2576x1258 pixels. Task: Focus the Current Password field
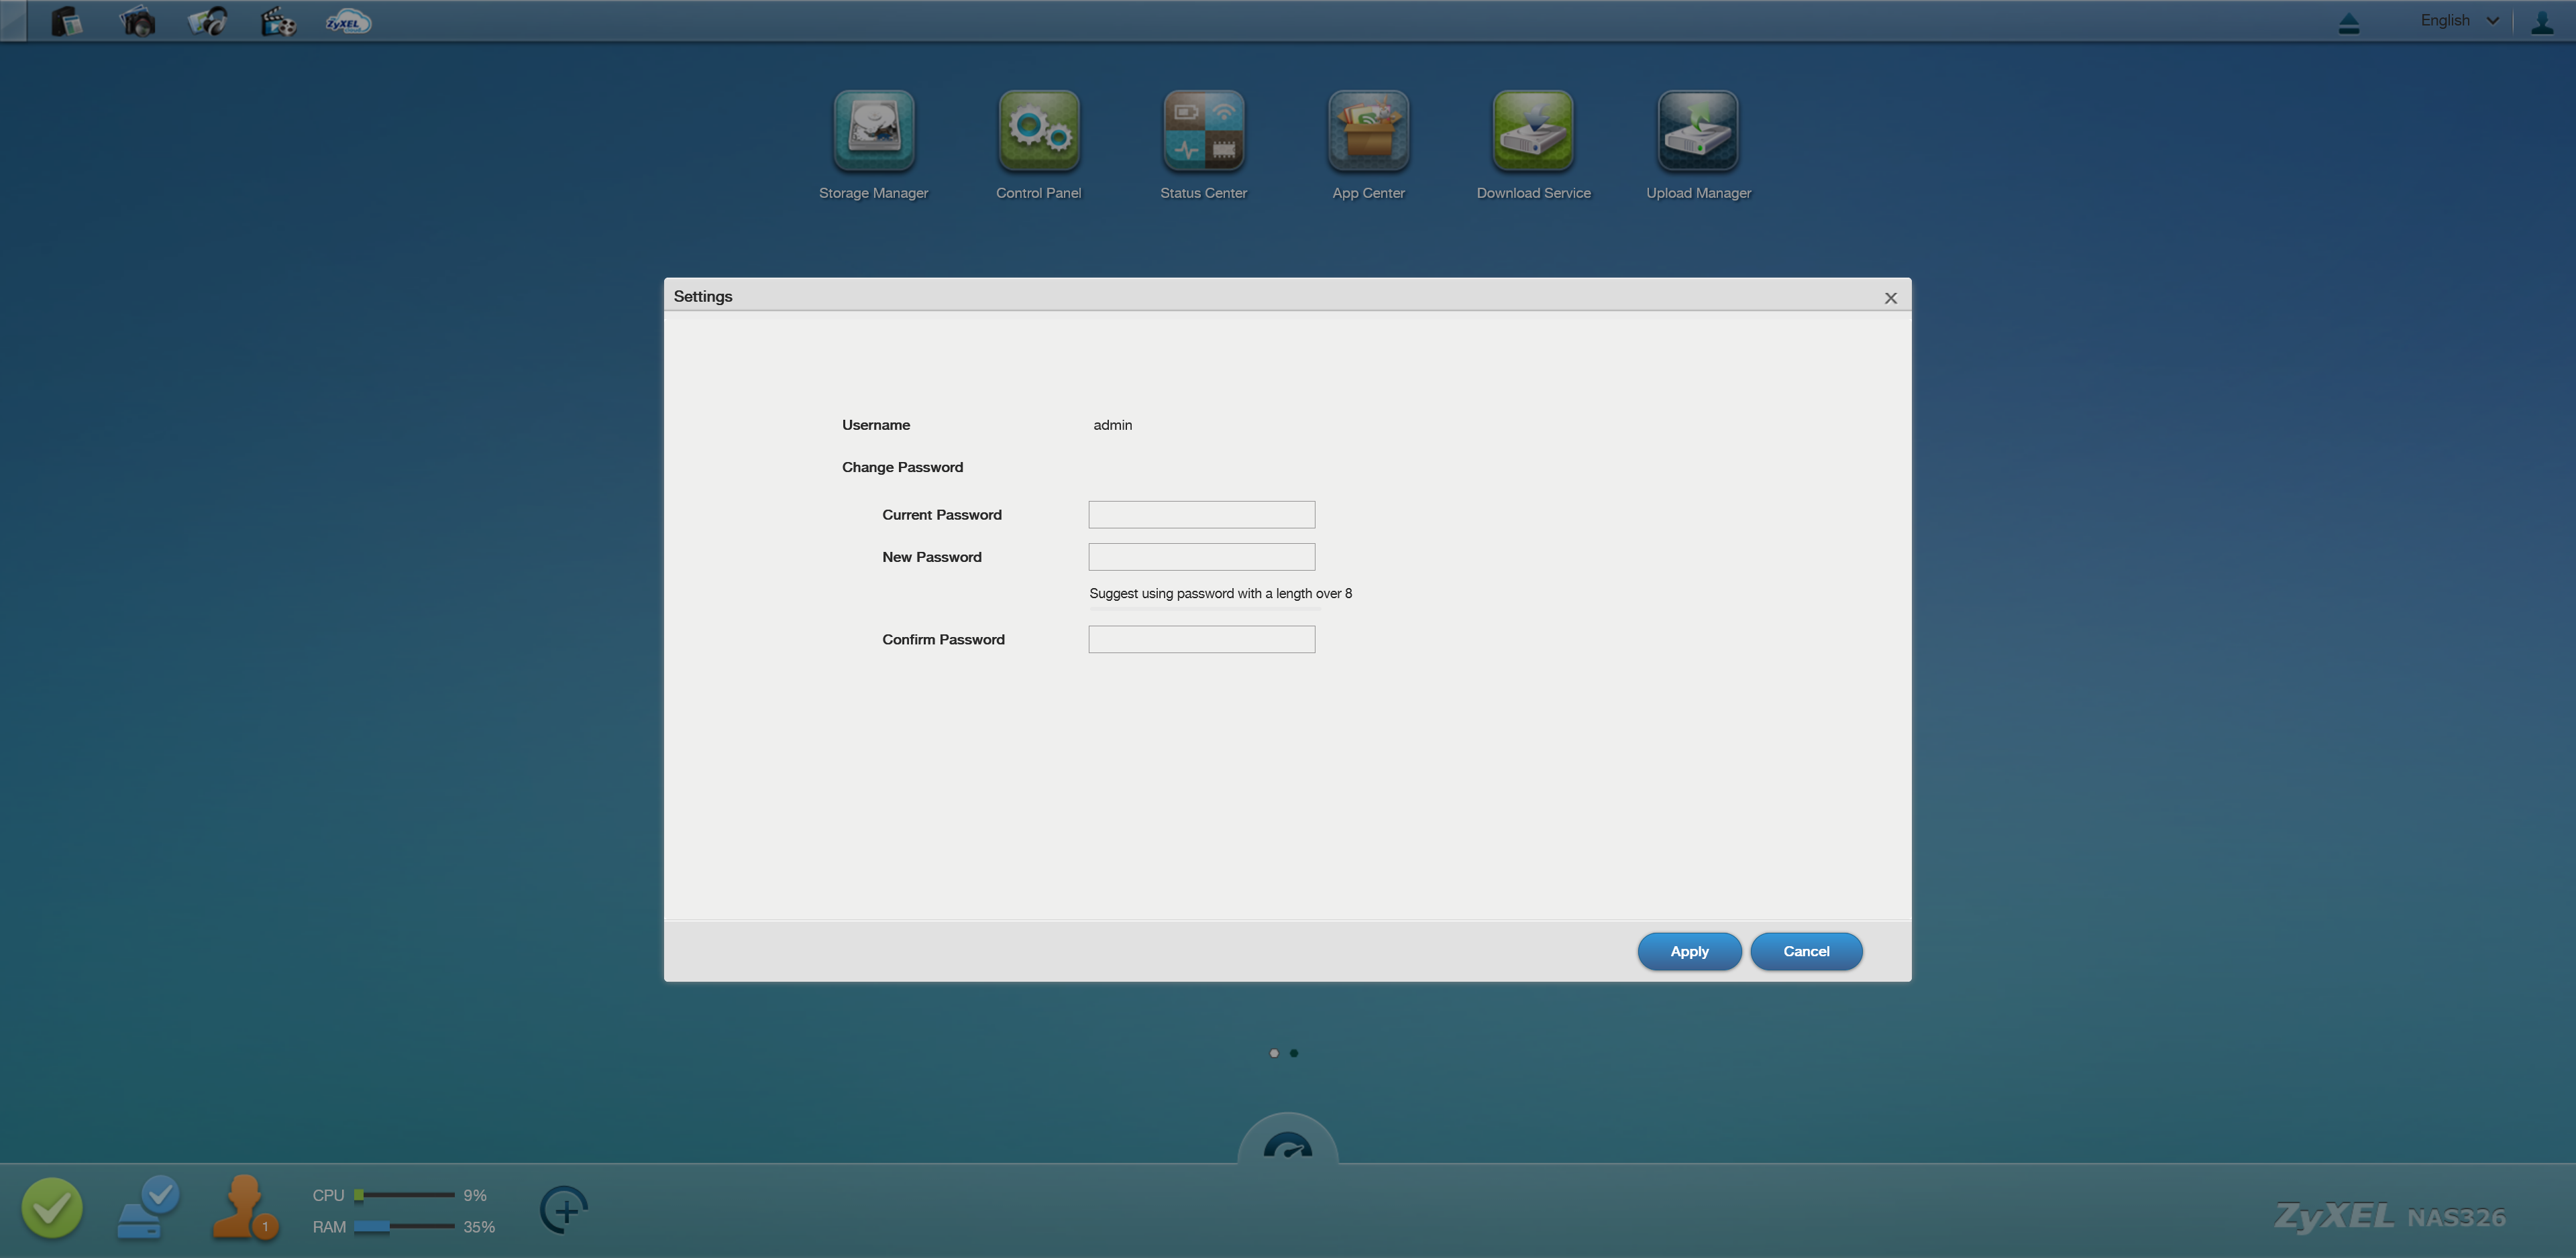1201,515
